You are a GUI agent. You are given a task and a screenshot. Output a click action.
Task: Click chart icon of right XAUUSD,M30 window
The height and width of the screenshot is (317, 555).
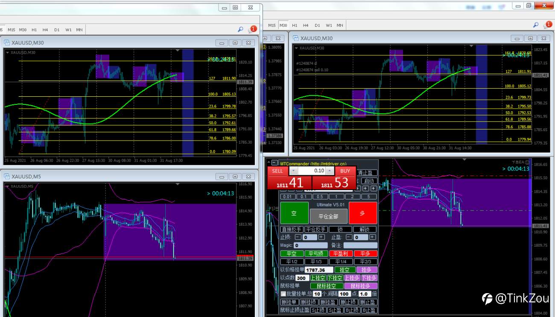point(295,38)
